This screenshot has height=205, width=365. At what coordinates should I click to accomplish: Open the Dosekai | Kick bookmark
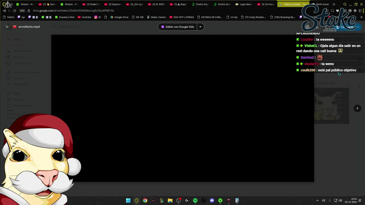(x=64, y=17)
